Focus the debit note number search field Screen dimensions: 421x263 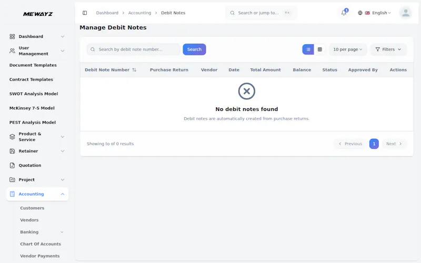(x=134, y=49)
